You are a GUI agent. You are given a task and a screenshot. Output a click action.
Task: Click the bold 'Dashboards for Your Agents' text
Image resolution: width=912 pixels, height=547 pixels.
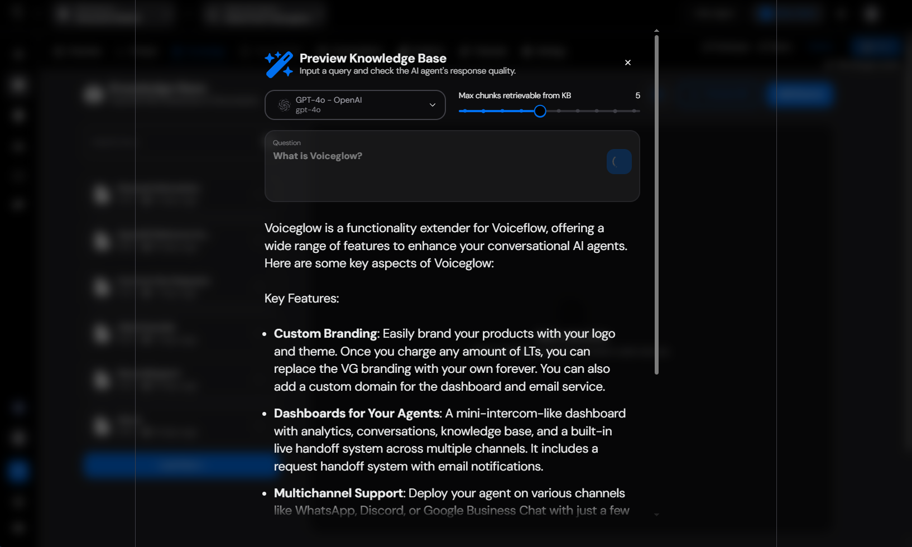pyautogui.click(x=357, y=414)
